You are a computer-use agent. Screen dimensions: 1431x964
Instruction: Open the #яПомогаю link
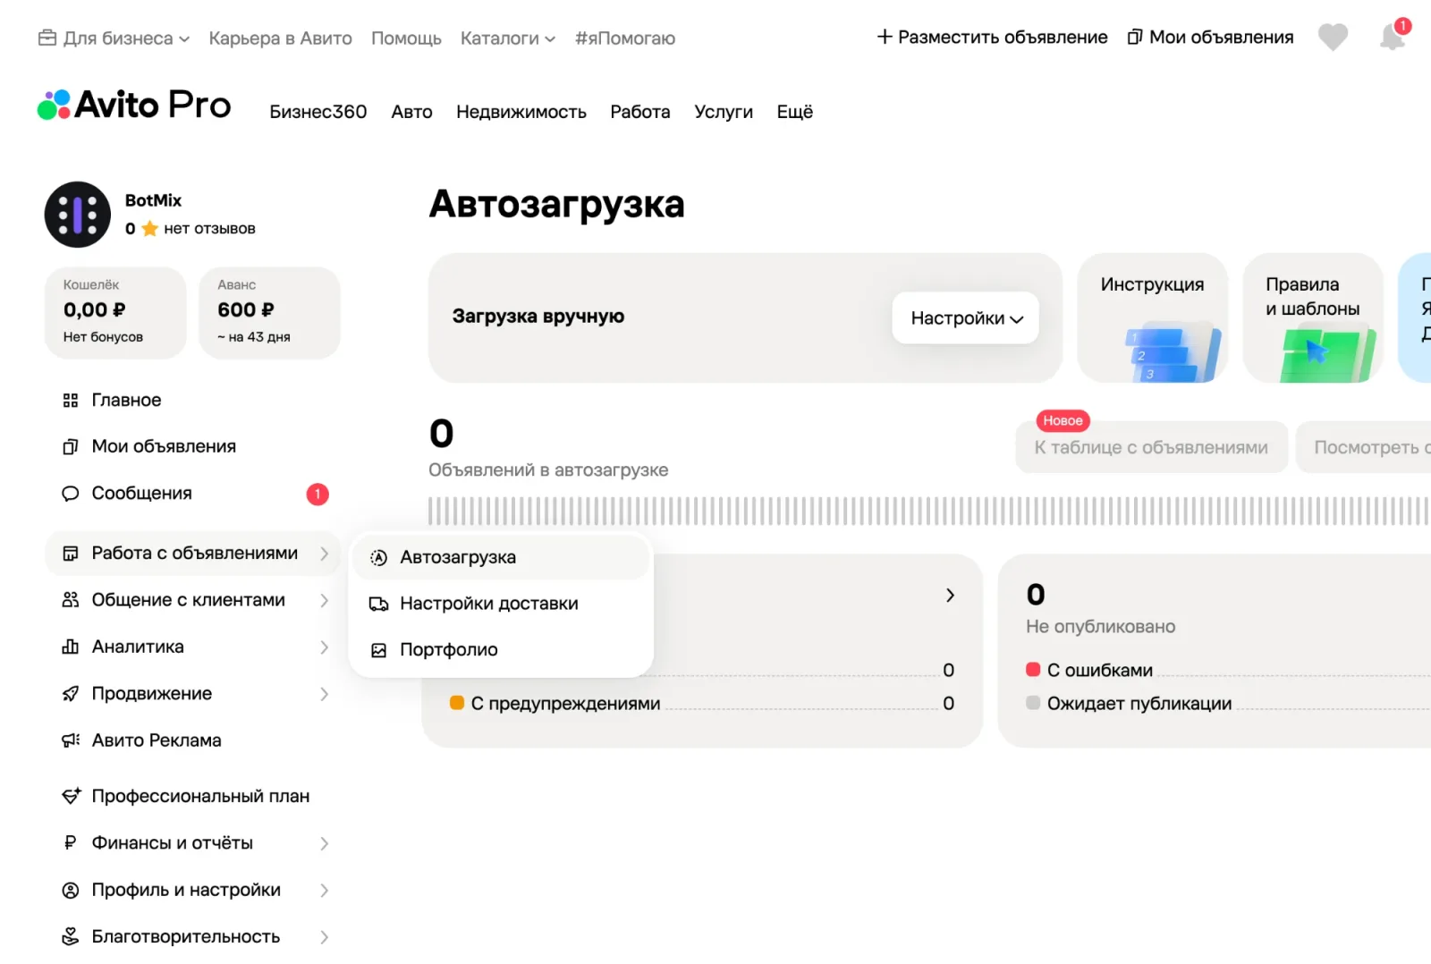click(625, 38)
